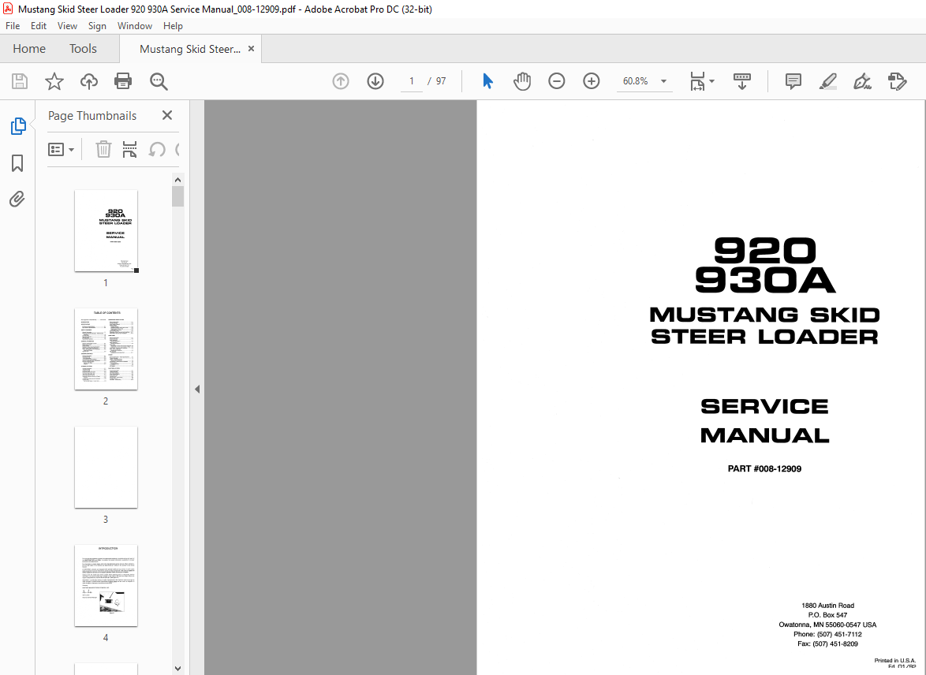Viewport: 926px width, 675px height.
Task: Select page 2 Table of Contents thumbnail
Action: coord(106,349)
